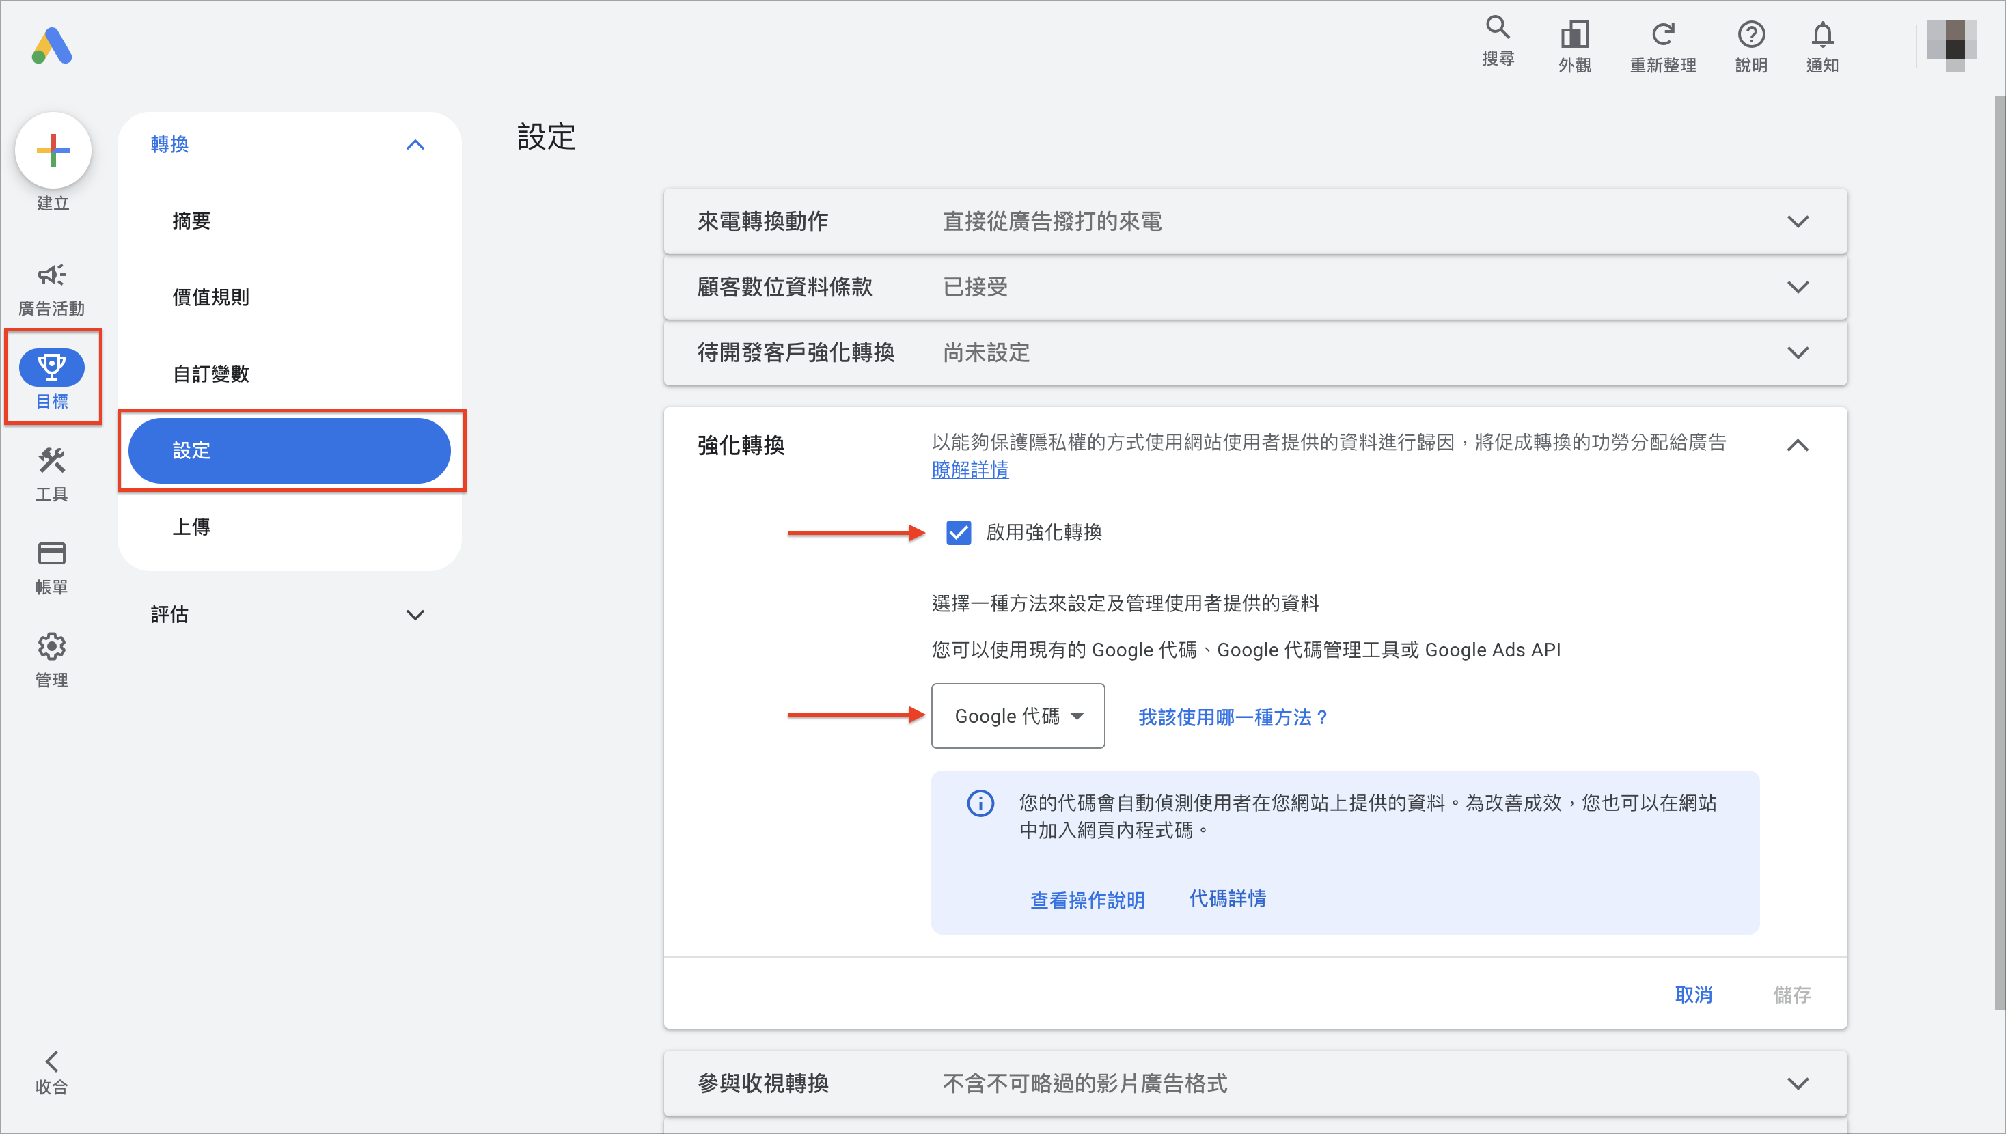The image size is (2006, 1134).
Task: Click the account avatar picture
Action: [x=1951, y=45]
